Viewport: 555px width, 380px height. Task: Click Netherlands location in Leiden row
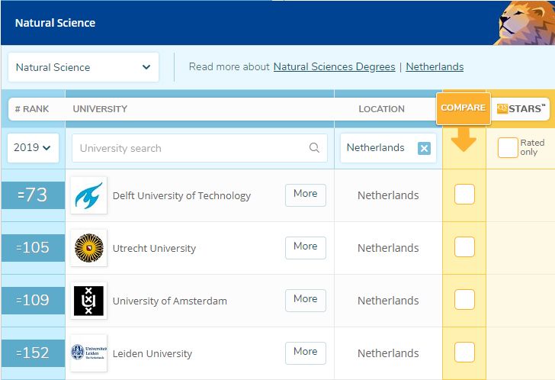[x=388, y=353]
